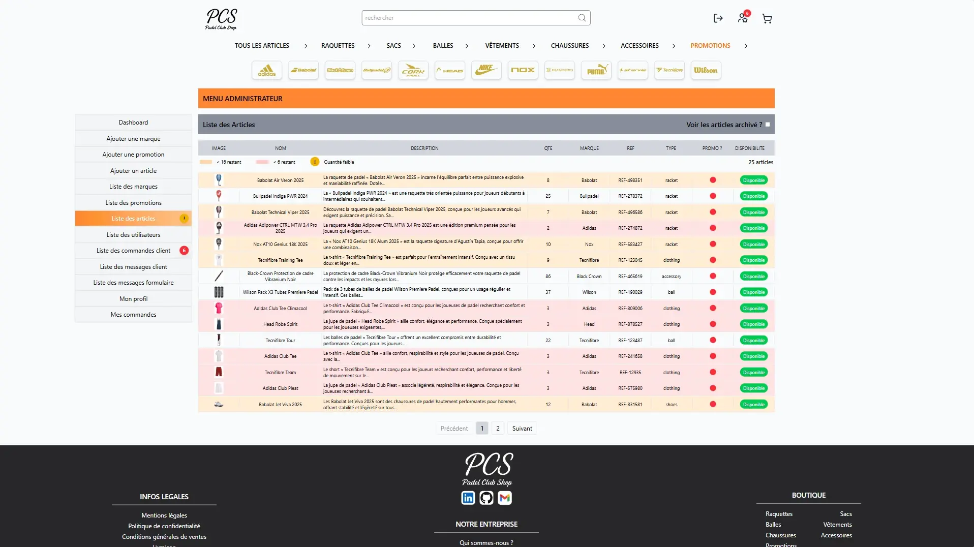Expand the Vêtements menu chevron
This screenshot has width=974, height=547.
[534, 46]
